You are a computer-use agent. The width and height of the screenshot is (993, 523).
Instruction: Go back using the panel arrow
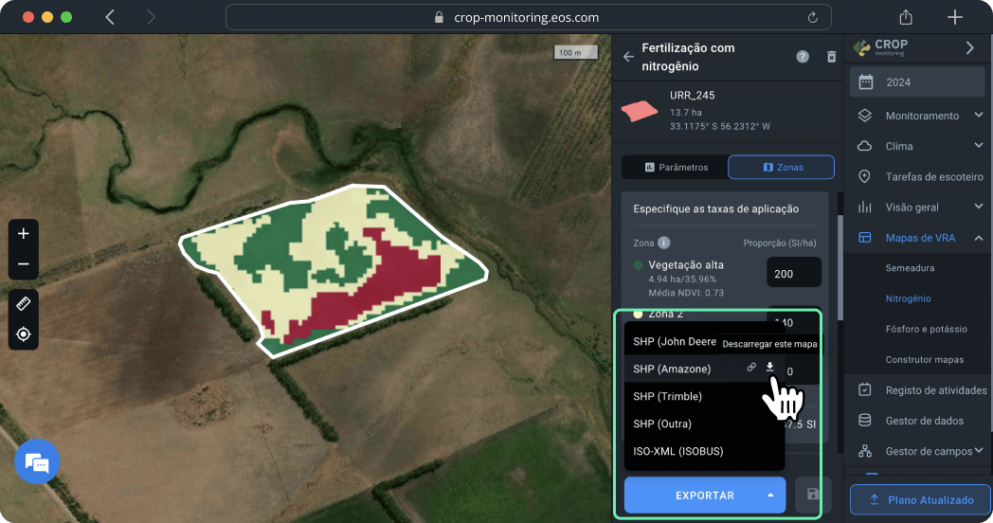pyautogui.click(x=628, y=57)
